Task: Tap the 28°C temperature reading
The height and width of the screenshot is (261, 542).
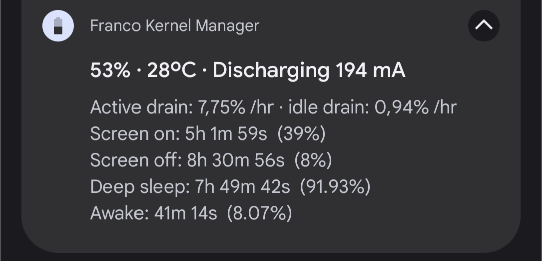Action: tap(171, 71)
